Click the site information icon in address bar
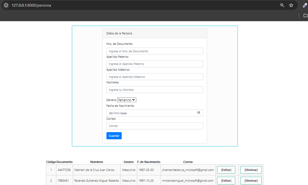This screenshot has width=308, height=185. [x=6, y=5]
